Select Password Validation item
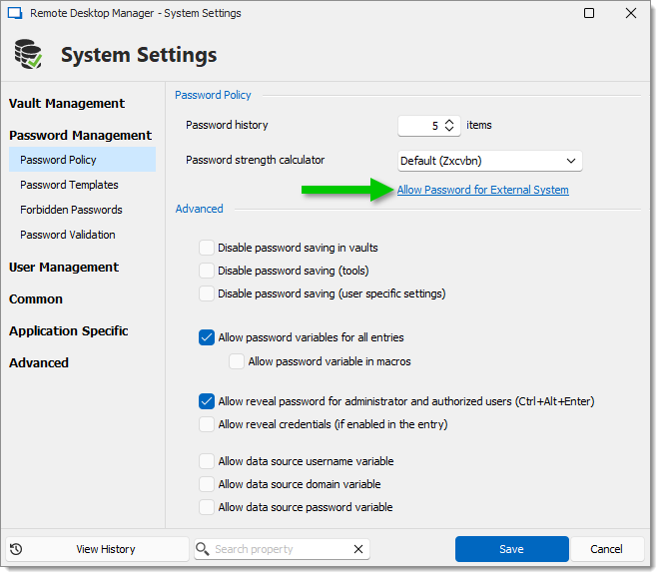The width and height of the screenshot is (661, 577). (68, 235)
